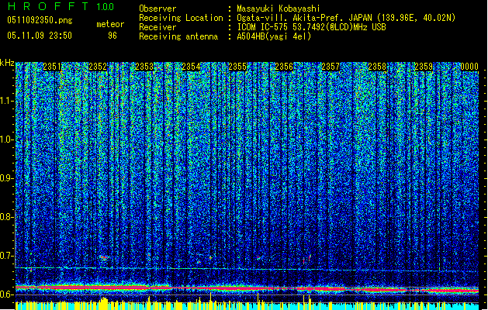Click the 2354 time marker

[191, 67]
